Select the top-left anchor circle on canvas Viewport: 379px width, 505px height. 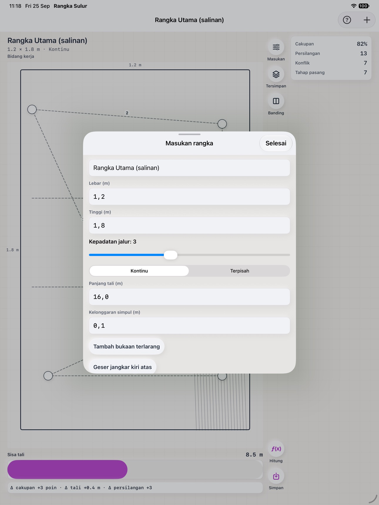click(32, 109)
